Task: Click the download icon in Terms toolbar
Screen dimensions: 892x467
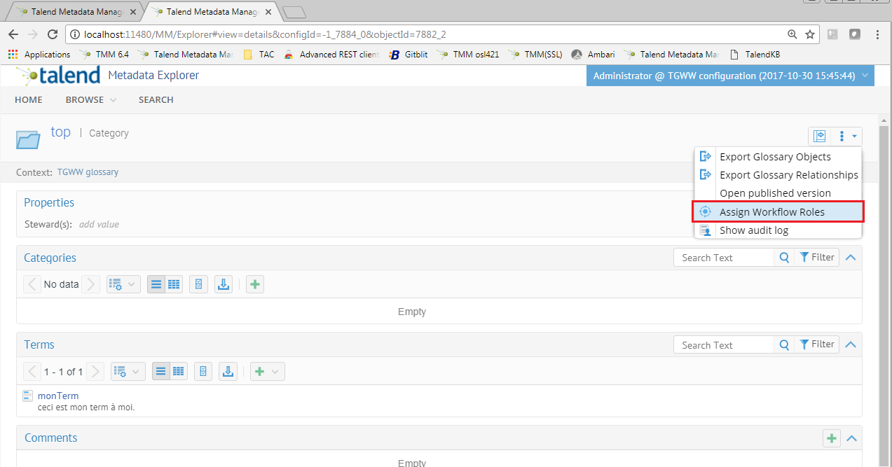Action: [228, 372]
